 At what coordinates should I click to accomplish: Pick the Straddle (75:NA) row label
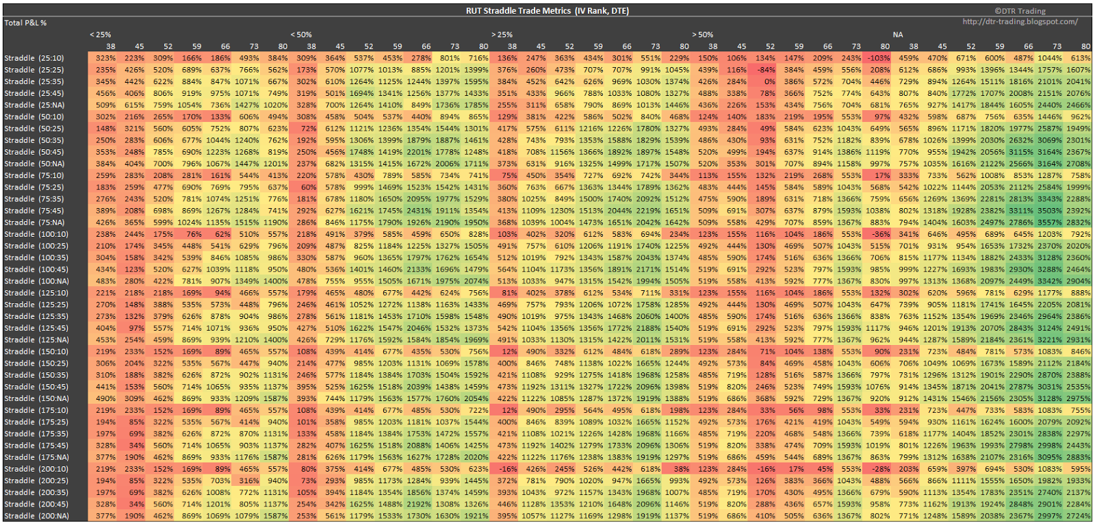(x=34, y=222)
